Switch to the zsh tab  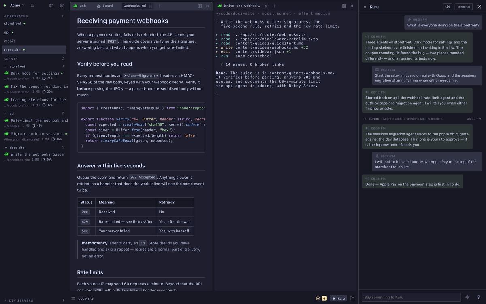click(x=80, y=6)
